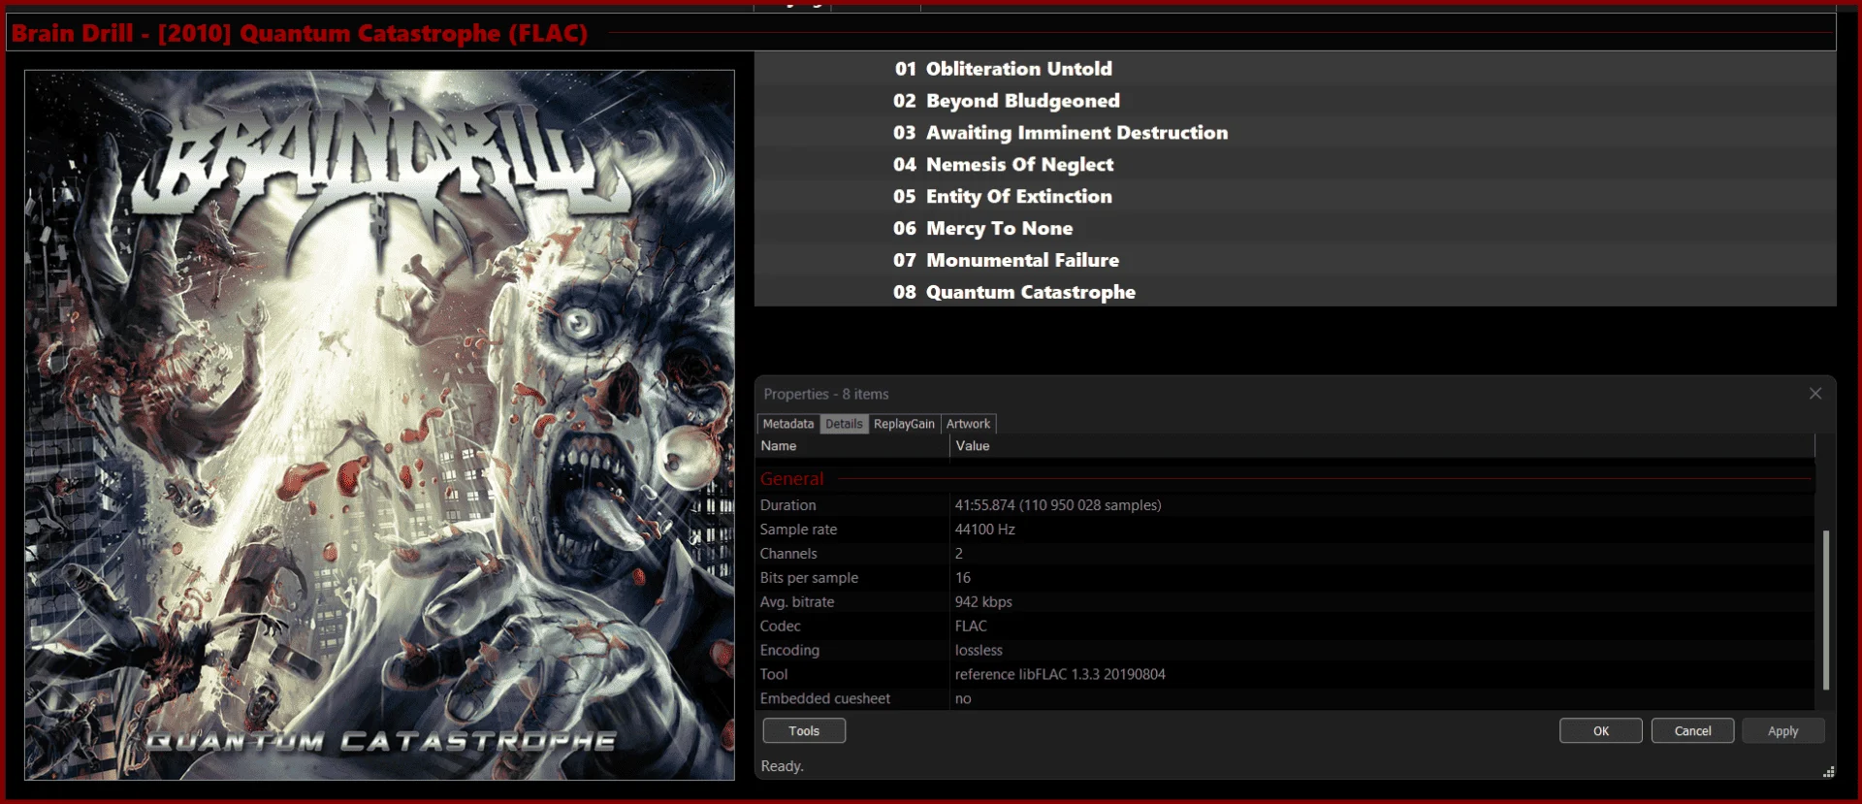The image size is (1862, 804).
Task: Click the Properties - 8 items title
Action: 825,394
